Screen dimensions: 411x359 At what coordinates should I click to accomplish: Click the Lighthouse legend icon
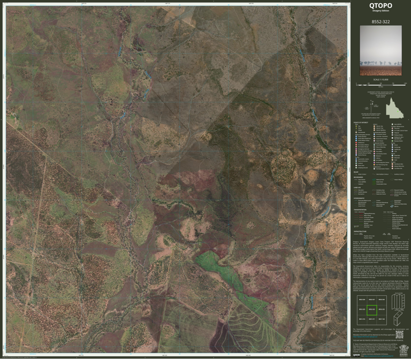(x=392, y=149)
